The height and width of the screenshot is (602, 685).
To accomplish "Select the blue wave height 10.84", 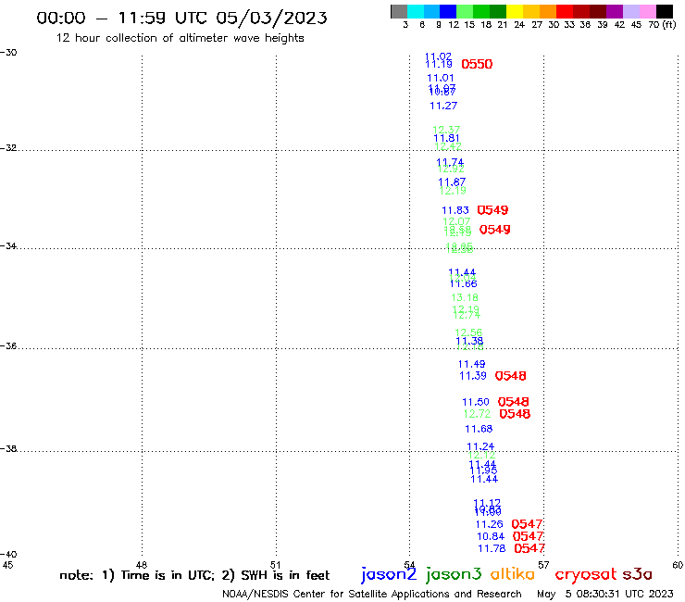I will coord(491,536).
